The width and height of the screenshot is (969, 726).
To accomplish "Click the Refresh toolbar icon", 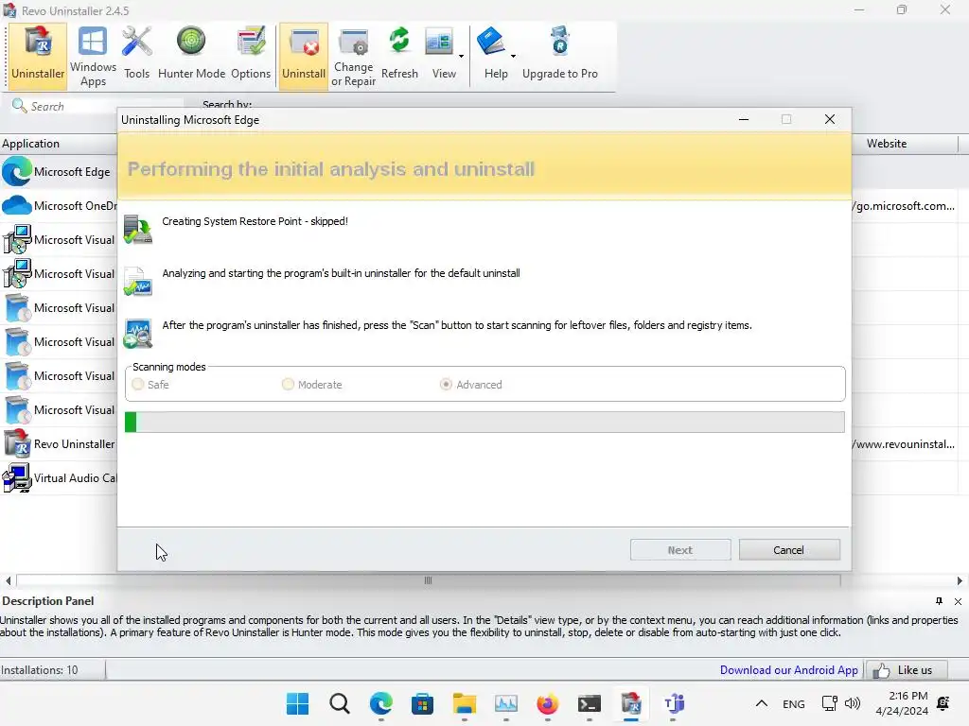I will [399, 56].
